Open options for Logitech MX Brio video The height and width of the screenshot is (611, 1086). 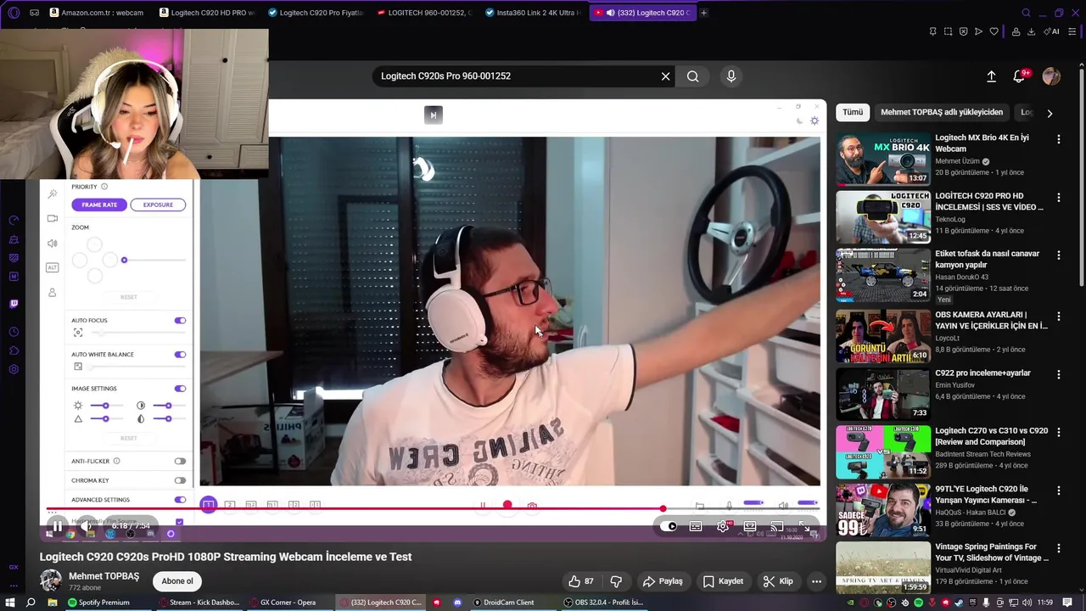1058,138
